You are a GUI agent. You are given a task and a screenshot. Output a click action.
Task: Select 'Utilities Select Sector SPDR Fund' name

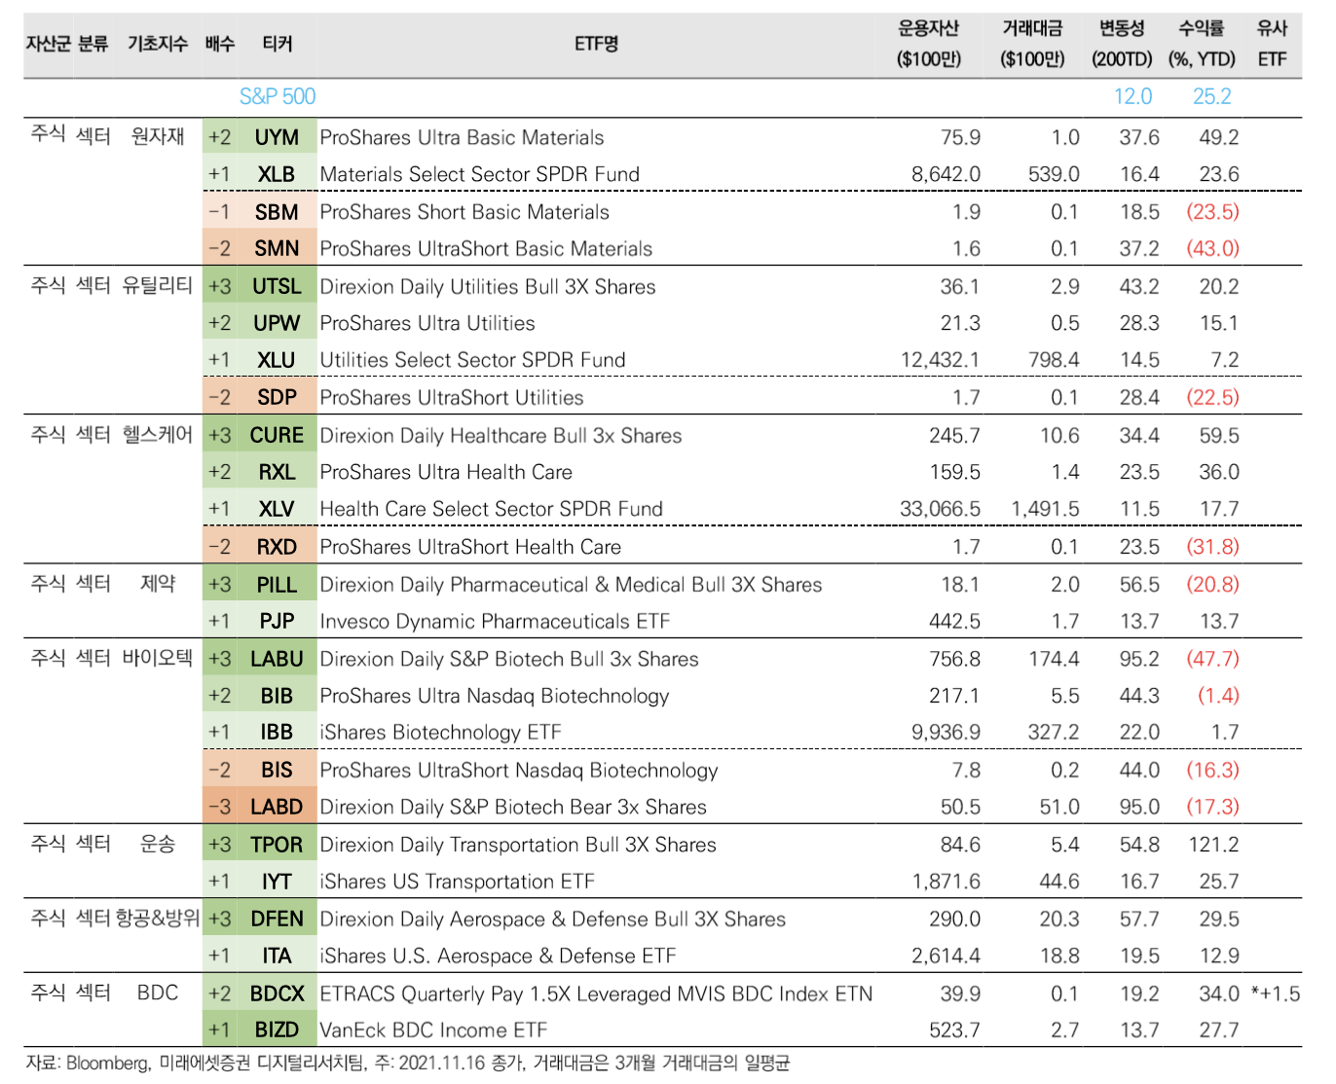tap(472, 360)
